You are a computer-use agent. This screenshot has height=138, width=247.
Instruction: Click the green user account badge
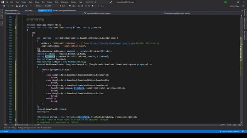[225, 2]
